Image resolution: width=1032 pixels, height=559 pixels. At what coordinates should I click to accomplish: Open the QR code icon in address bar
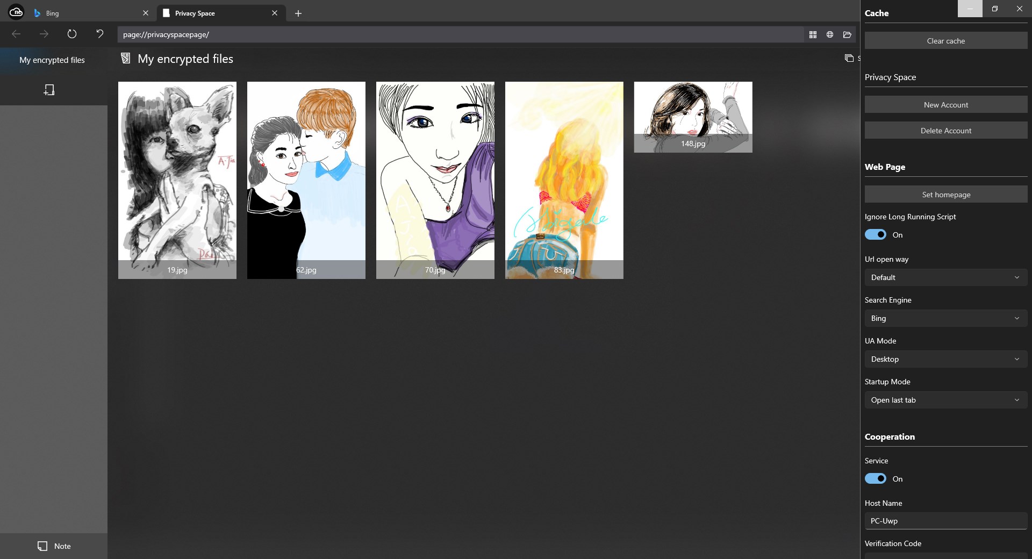pyautogui.click(x=813, y=34)
